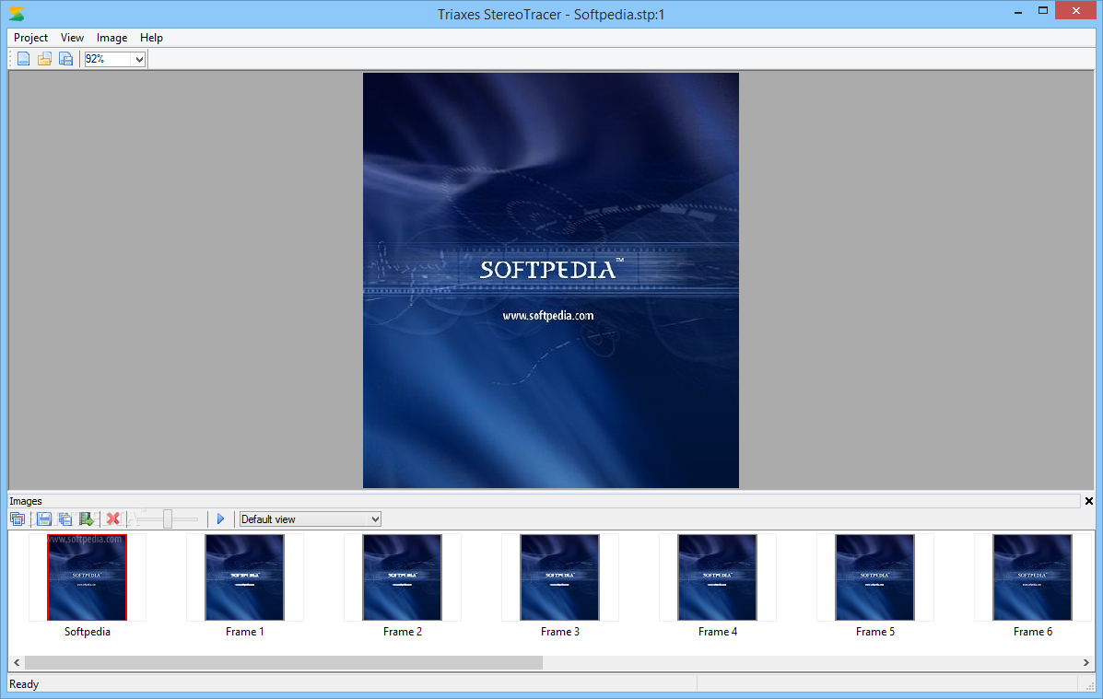This screenshot has width=1103, height=699.
Task: Select the Frame 6 thumbnail
Action: (1033, 577)
